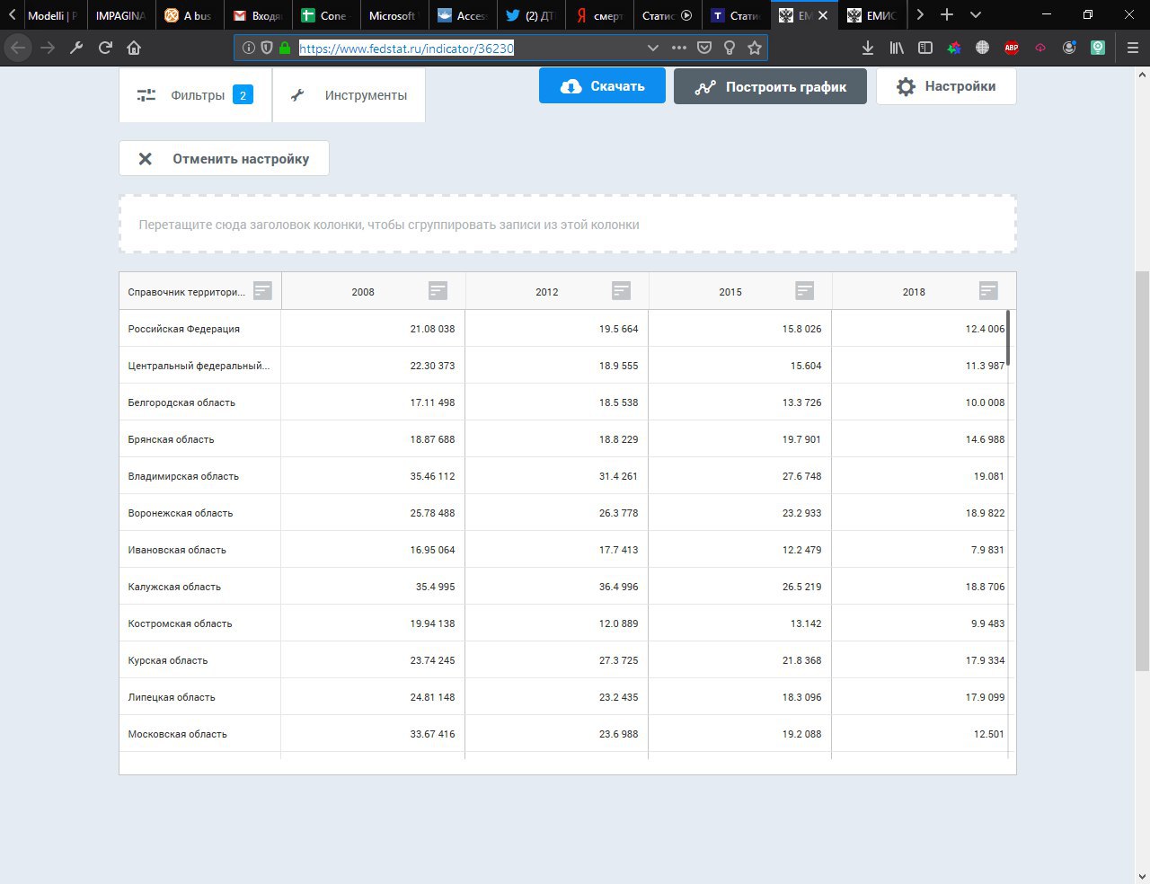Open the wrench developer tools icon

pyautogui.click(x=76, y=48)
